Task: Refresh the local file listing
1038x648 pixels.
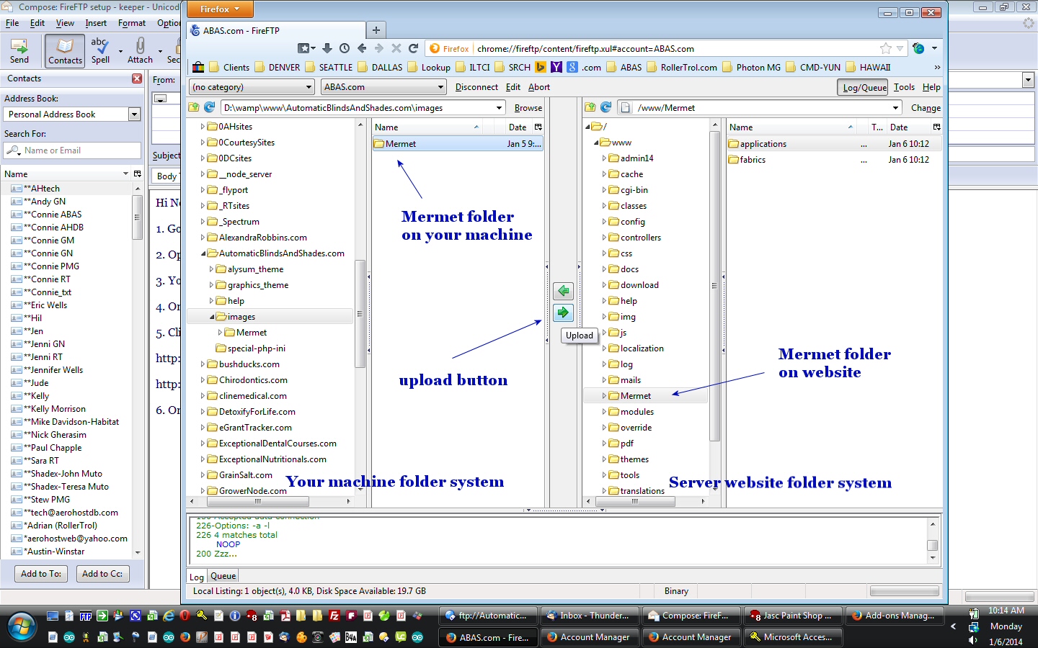Action: coord(210,107)
